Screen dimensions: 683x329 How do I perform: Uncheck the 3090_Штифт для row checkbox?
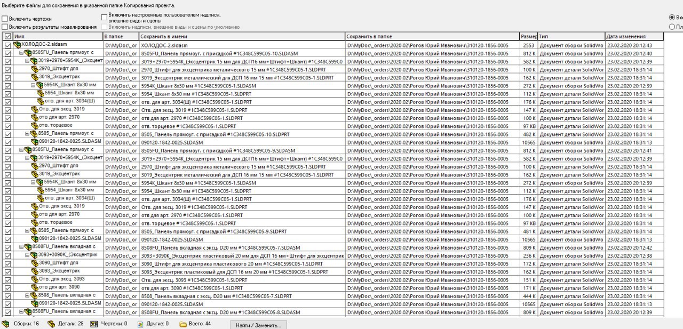click(7, 264)
